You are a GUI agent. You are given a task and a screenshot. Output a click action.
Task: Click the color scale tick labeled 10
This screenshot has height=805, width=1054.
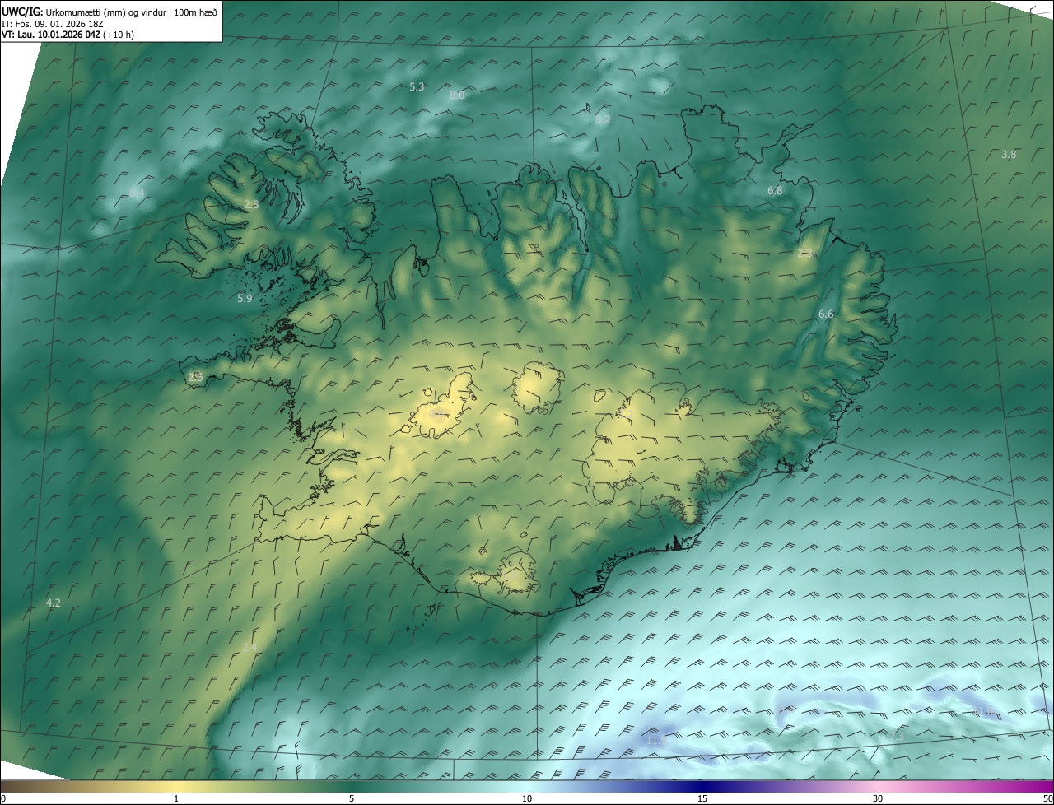pos(527,798)
